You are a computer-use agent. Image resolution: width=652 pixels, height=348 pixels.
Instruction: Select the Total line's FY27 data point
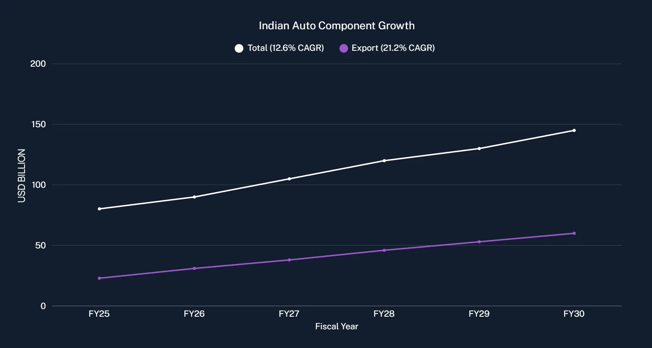pyautogui.click(x=289, y=179)
